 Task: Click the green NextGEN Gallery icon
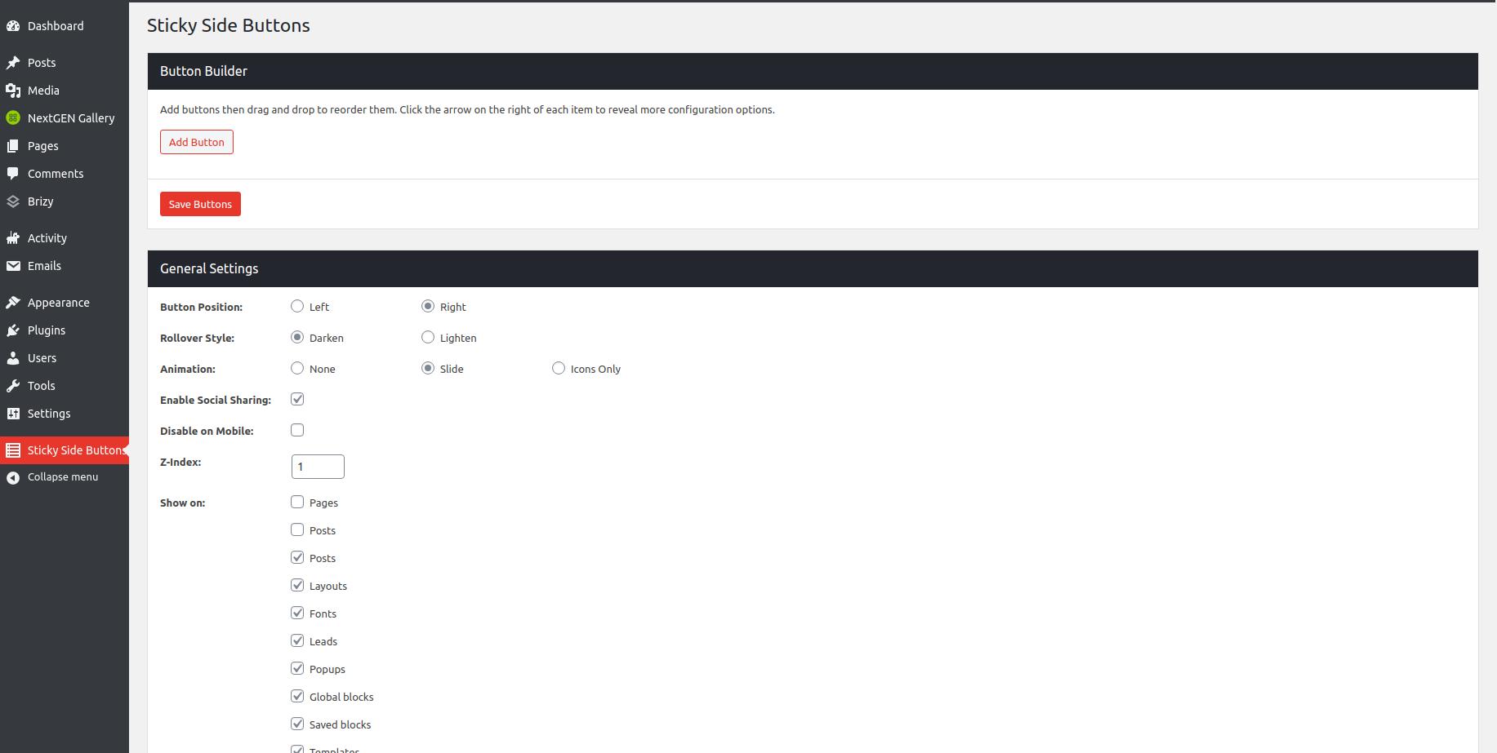point(13,118)
